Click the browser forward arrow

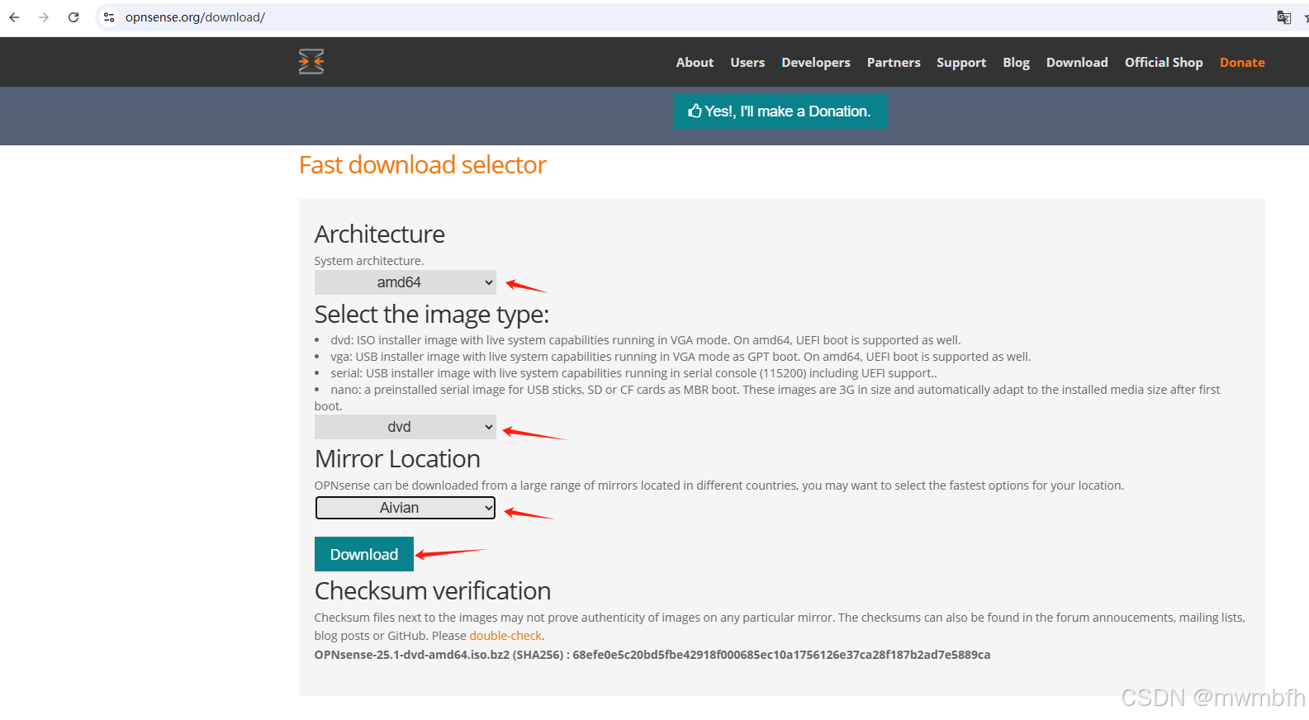coord(44,17)
